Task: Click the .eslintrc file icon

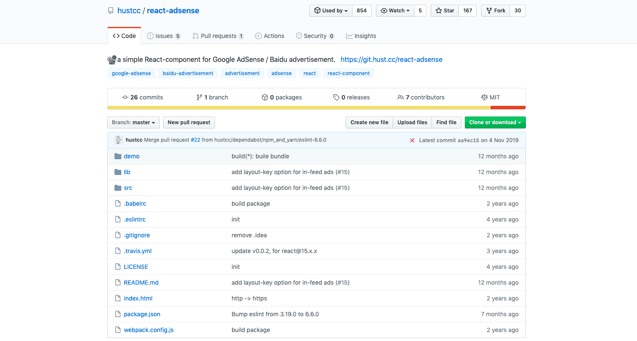Action: point(118,219)
